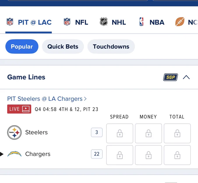The image size is (198, 183).
Task: Click the locked Steelers moneyline cell
Action: click(148, 133)
